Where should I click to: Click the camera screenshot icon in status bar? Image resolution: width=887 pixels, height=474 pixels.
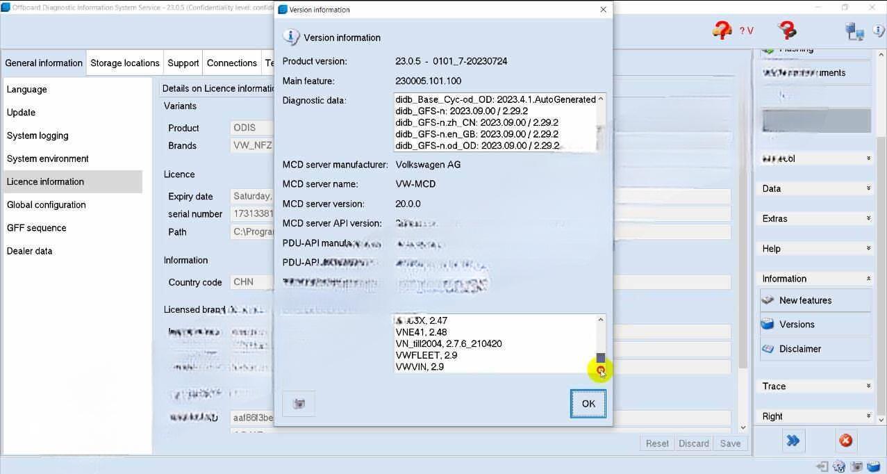[857, 467]
